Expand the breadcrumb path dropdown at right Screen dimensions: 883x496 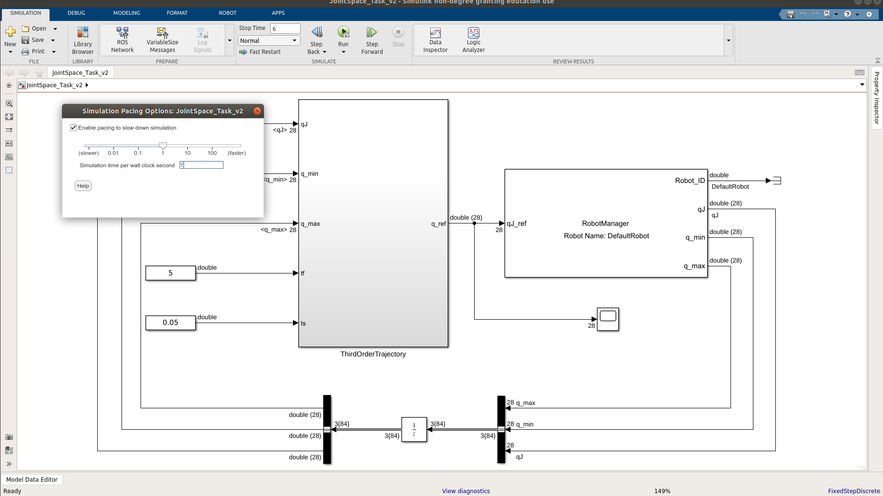862,85
